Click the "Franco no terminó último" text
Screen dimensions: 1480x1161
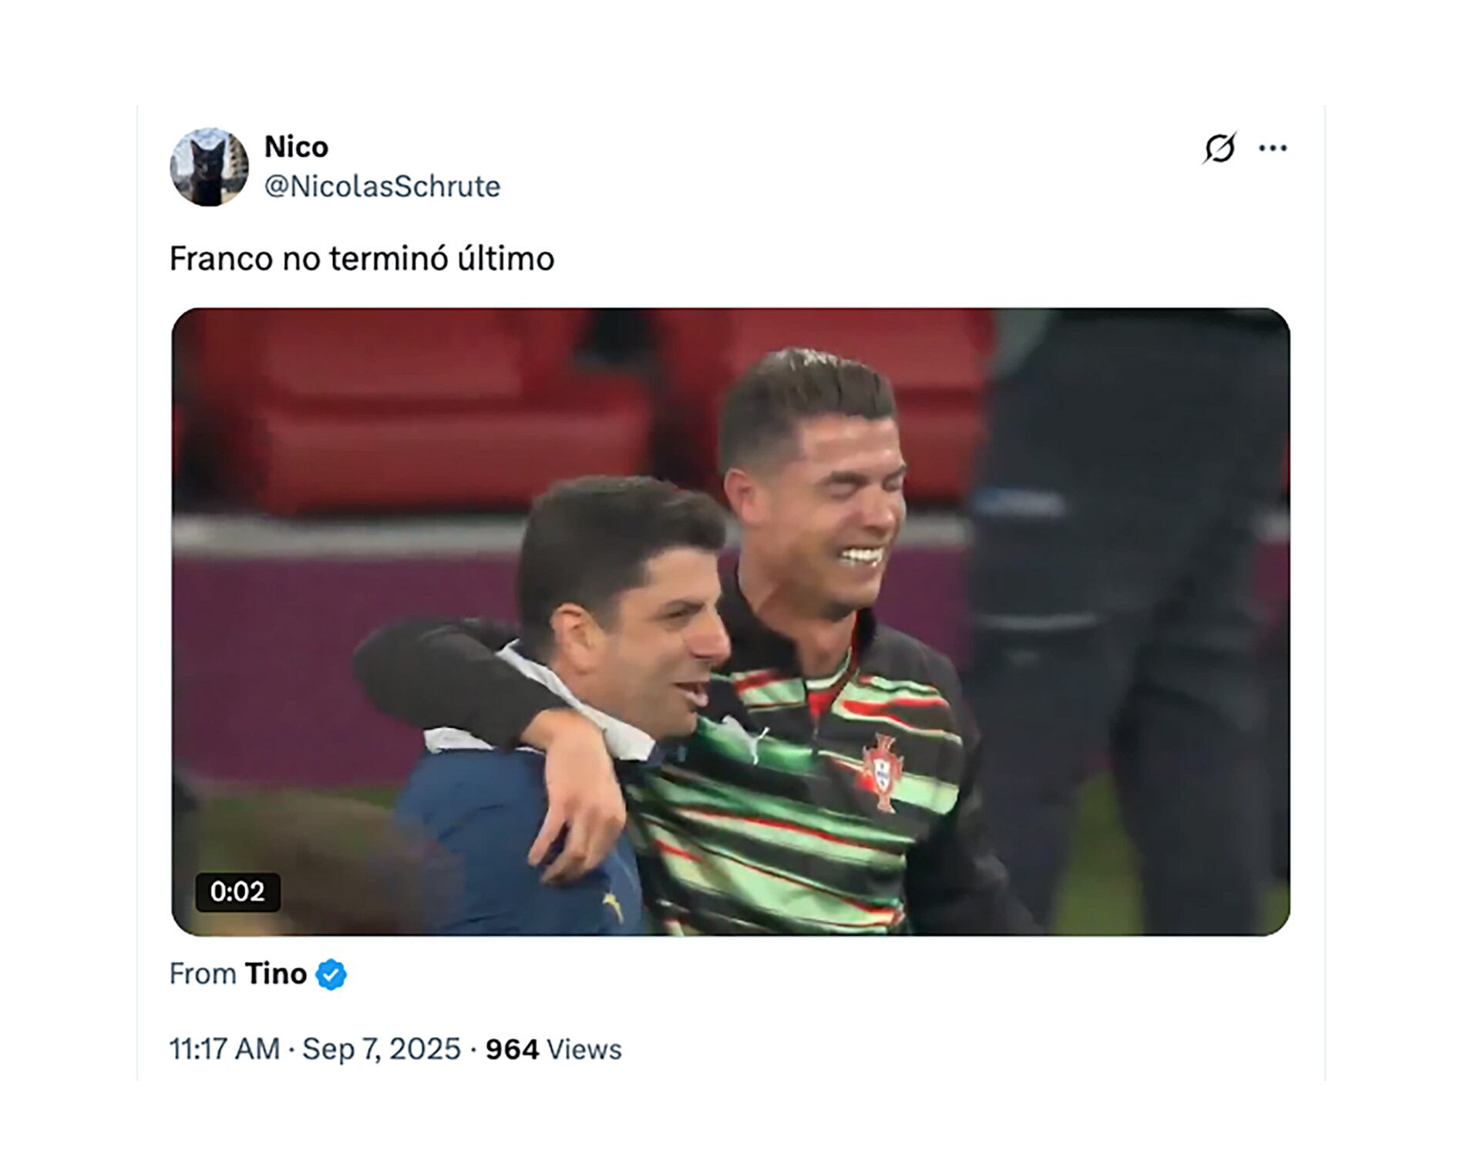tap(362, 259)
